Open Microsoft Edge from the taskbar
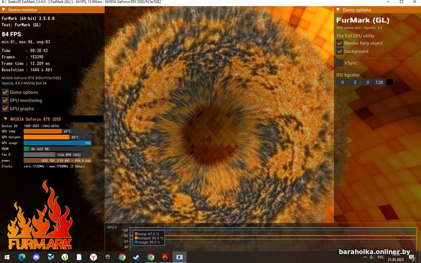 (x=22, y=257)
